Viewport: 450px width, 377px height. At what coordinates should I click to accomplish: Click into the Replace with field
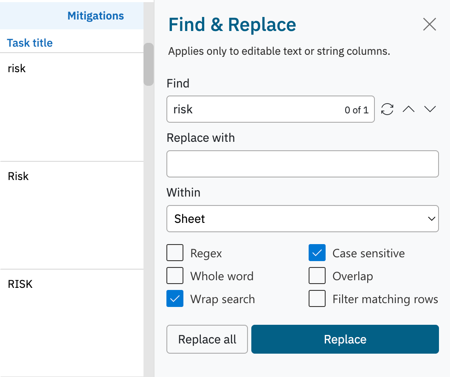[x=302, y=164]
